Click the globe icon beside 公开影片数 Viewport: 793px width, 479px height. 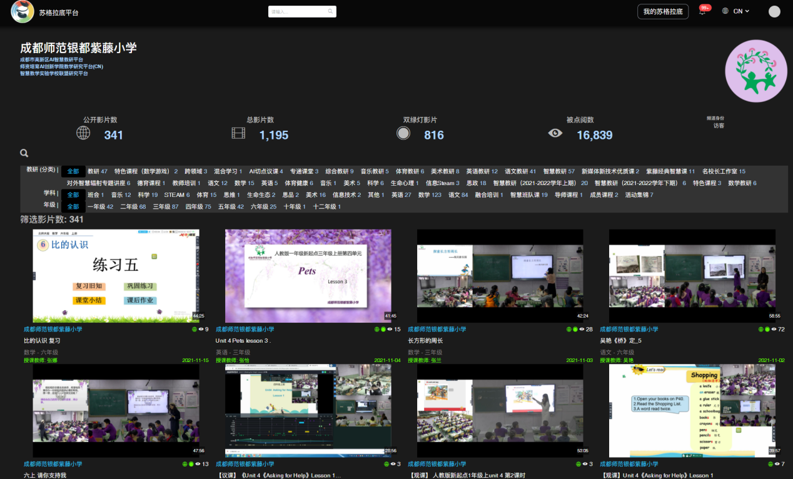(83, 133)
